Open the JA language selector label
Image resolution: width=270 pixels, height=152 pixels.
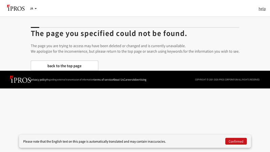(31, 9)
